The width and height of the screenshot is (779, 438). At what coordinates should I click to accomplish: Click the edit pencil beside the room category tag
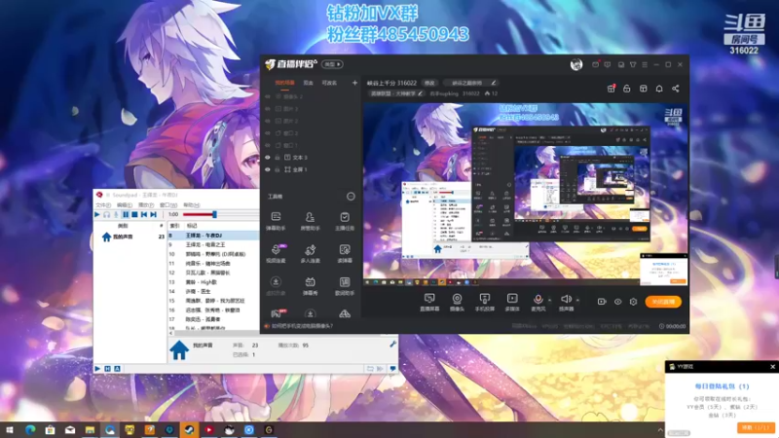(421, 93)
